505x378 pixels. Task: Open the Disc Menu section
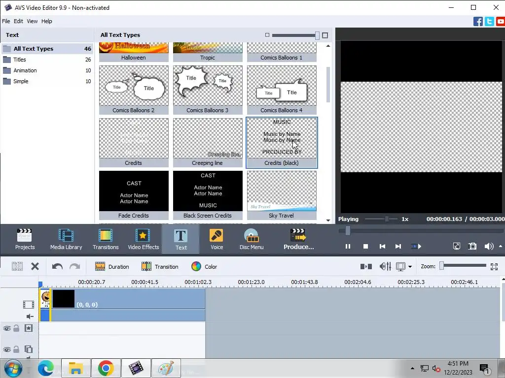pyautogui.click(x=252, y=239)
